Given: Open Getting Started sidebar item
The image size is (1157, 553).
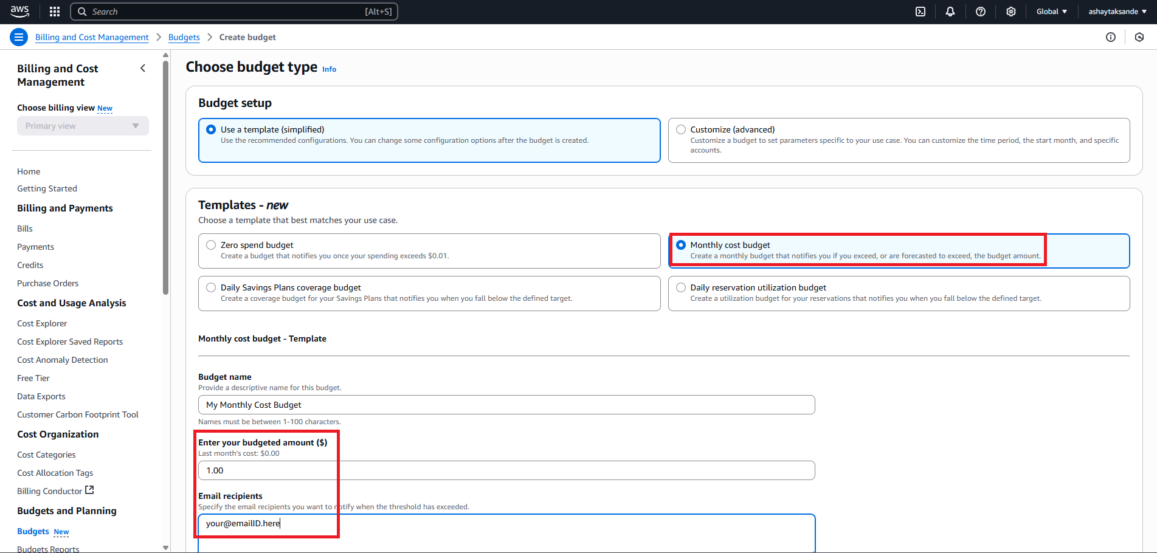Looking at the screenshot, I should click(47, 188).
